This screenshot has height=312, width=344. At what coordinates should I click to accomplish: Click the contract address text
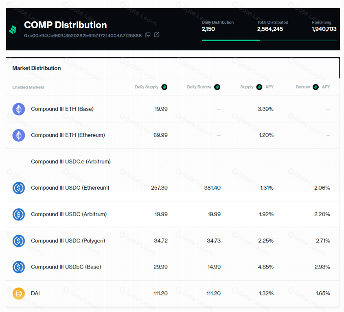pos(83,35)
